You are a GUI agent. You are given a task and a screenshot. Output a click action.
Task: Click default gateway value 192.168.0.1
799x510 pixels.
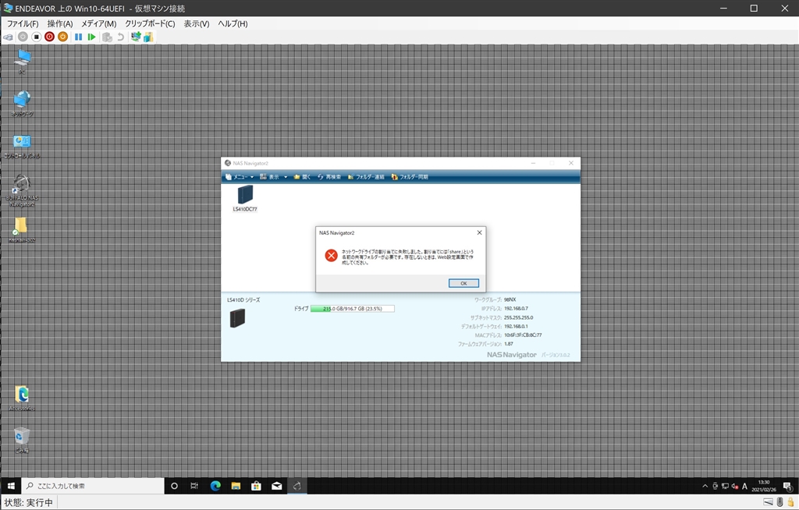coord(516,326)
